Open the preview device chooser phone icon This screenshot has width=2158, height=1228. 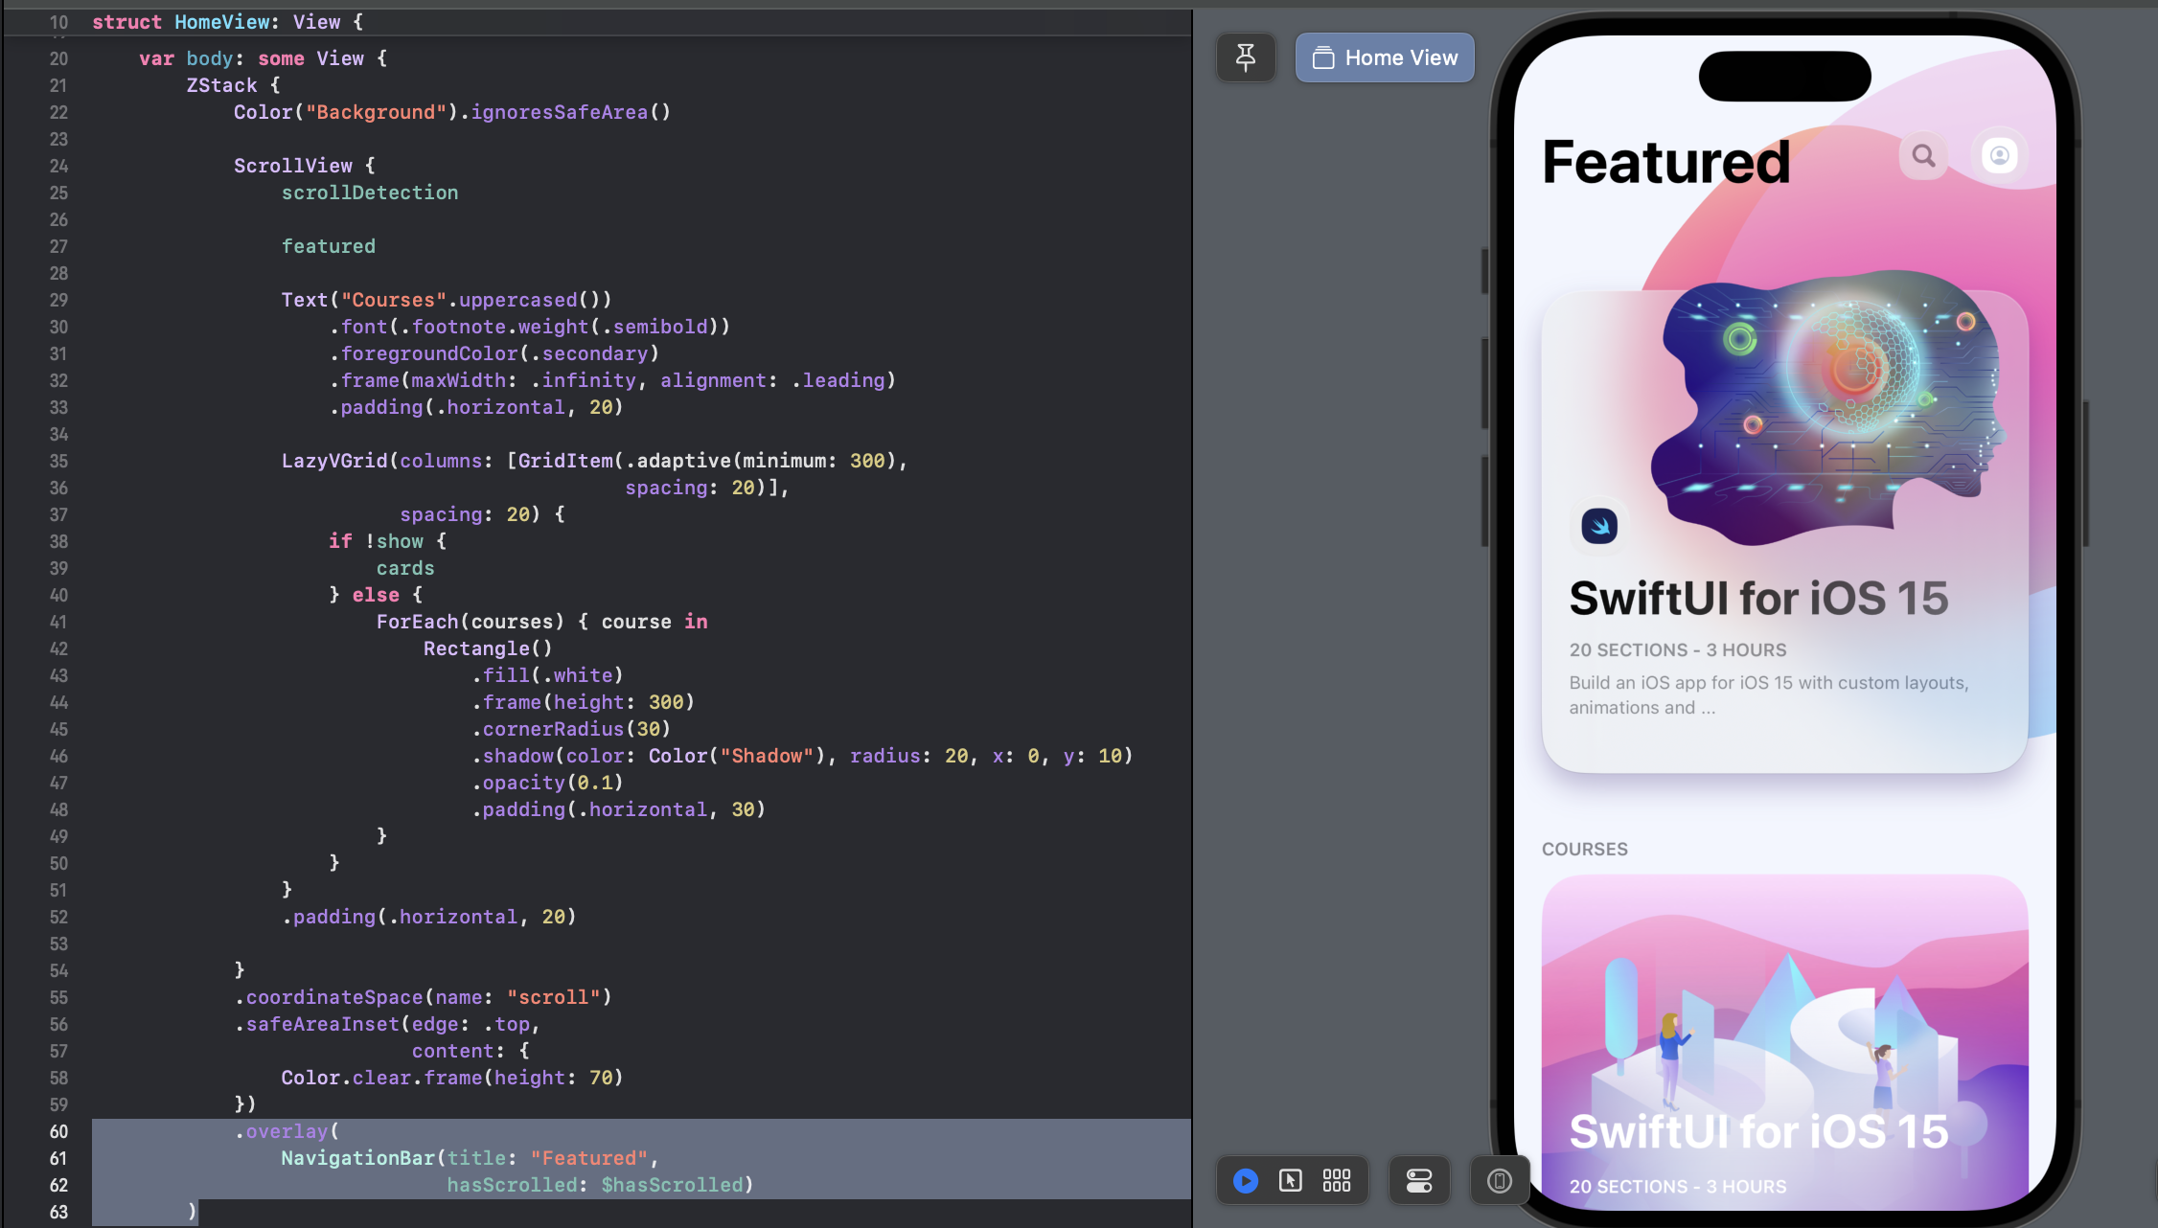tap(1500, 1180)
